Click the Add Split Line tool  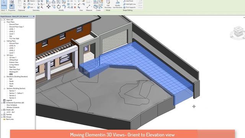(x=129, y=4)
